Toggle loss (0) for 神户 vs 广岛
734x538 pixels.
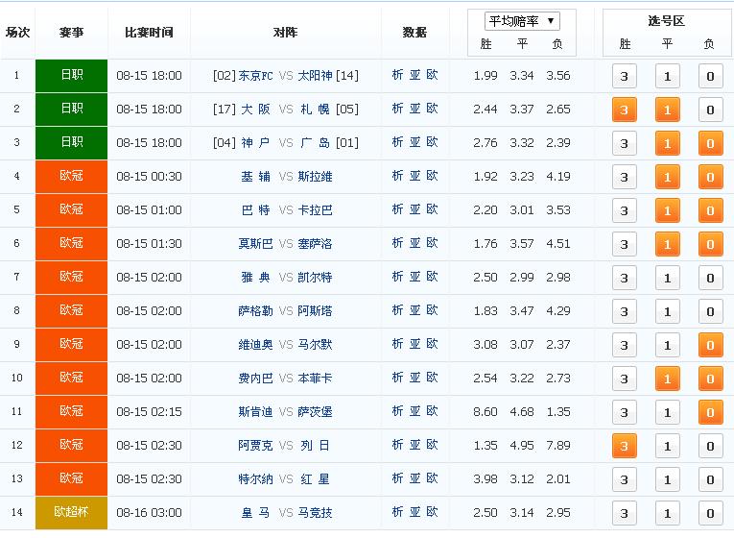(x=710, y=144)
